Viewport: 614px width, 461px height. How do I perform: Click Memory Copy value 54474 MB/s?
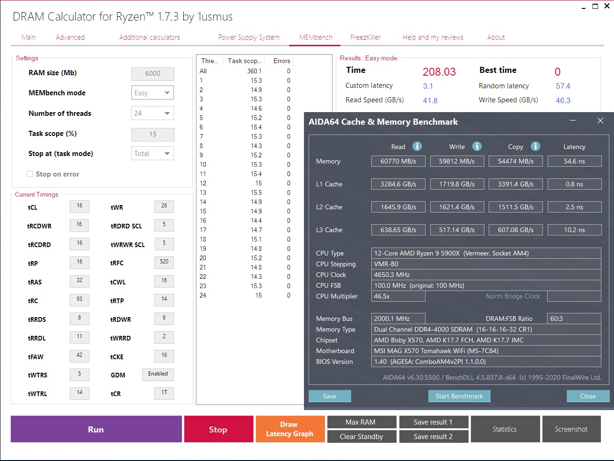click(x=516, y=161)
